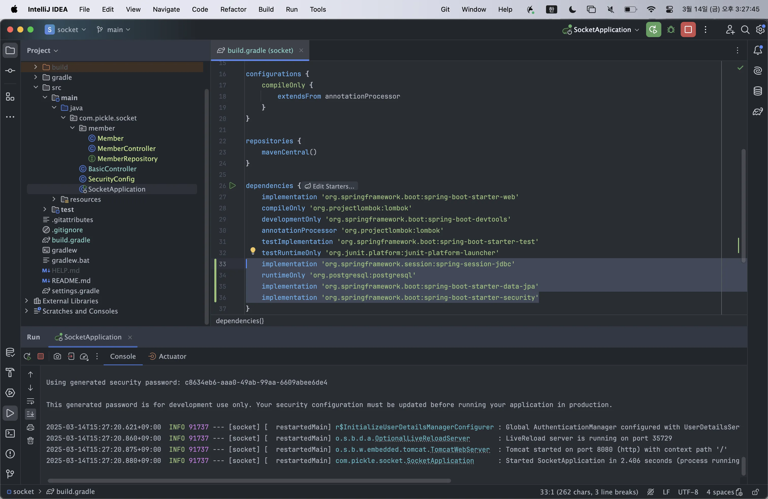Stop the running application with the red button
Viewport: 768px width, 499px height.
click(x=688, y=30)
